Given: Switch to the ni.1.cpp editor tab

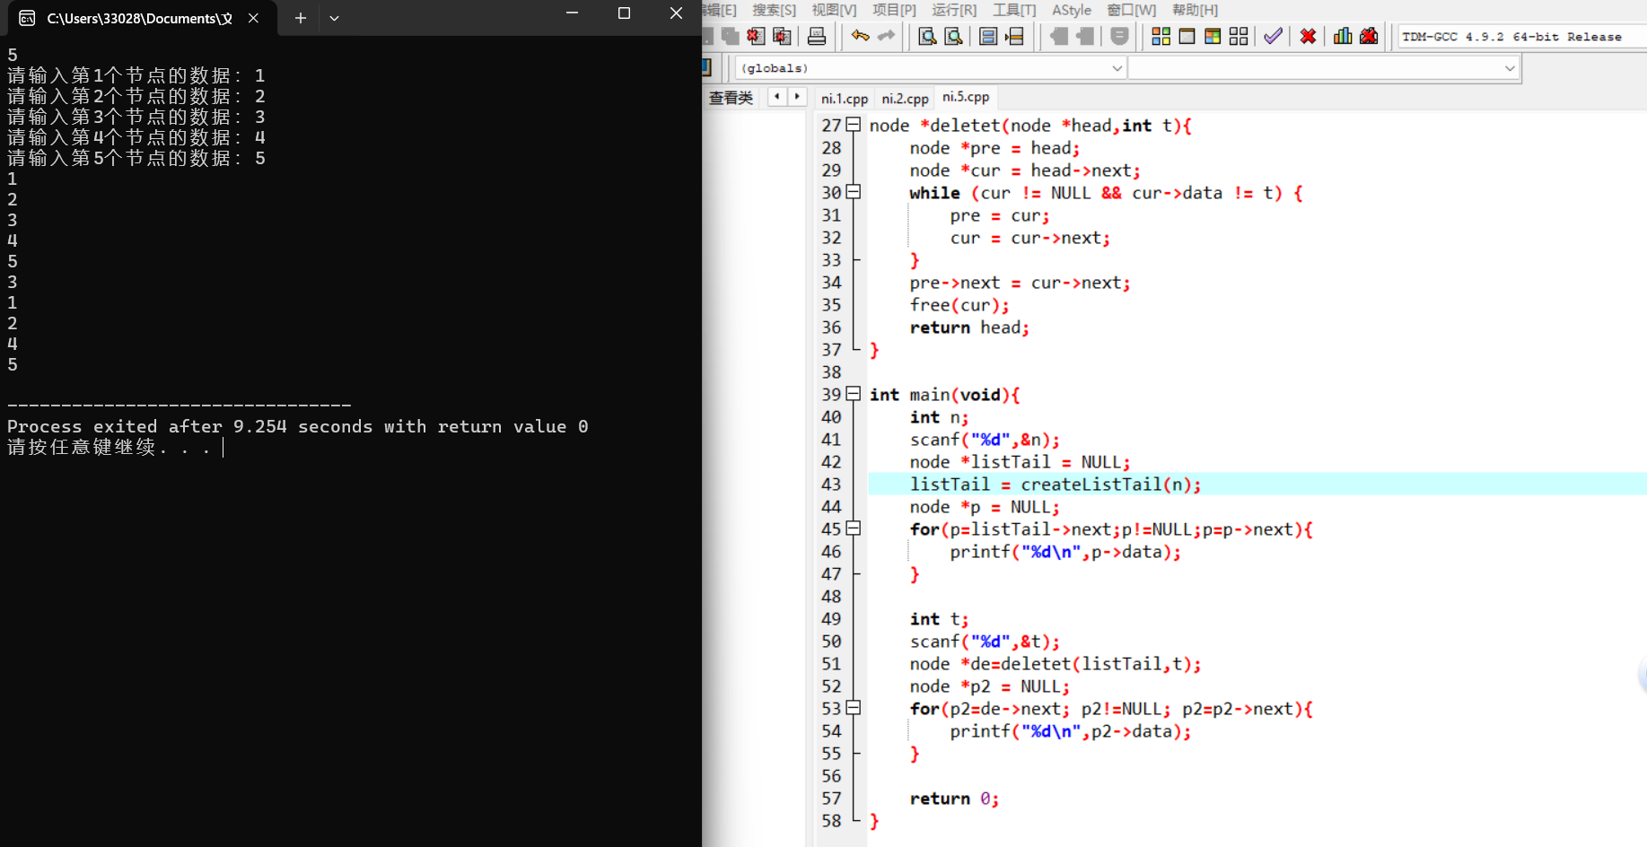Looking at the screenshot, I should point(845,99).
